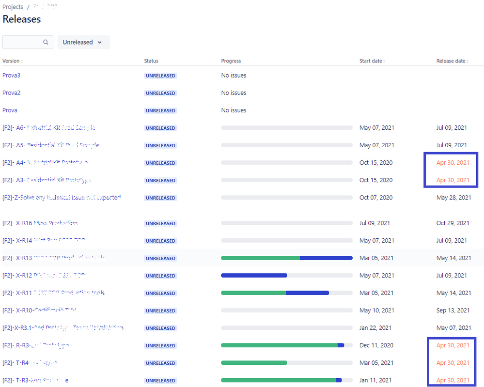
Task: Click the Status column header
Action: coord(151,61)
